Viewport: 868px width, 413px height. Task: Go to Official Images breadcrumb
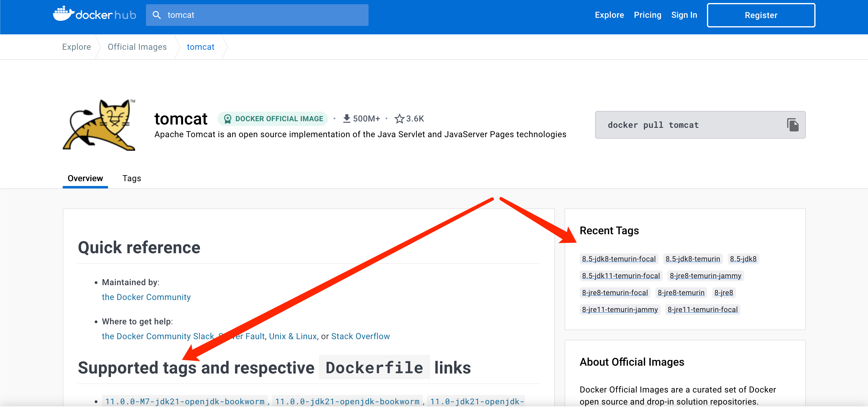(137, 47)
